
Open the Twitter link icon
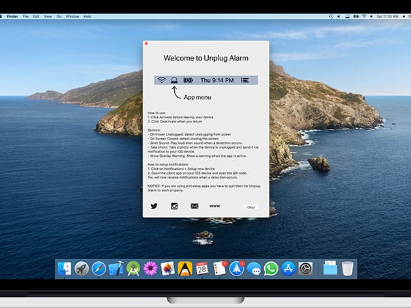click(x=154, y=206)
